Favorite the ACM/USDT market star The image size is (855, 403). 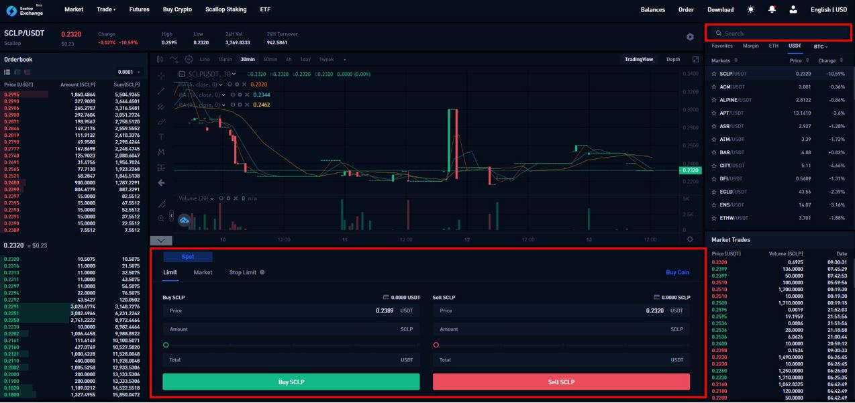(715, 87)
